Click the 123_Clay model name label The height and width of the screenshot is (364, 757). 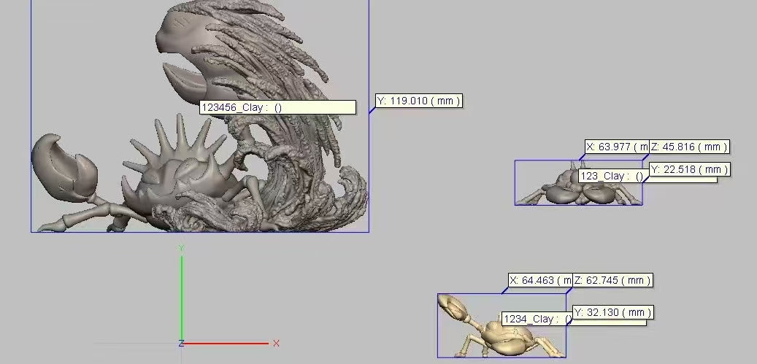click(612, 176)
